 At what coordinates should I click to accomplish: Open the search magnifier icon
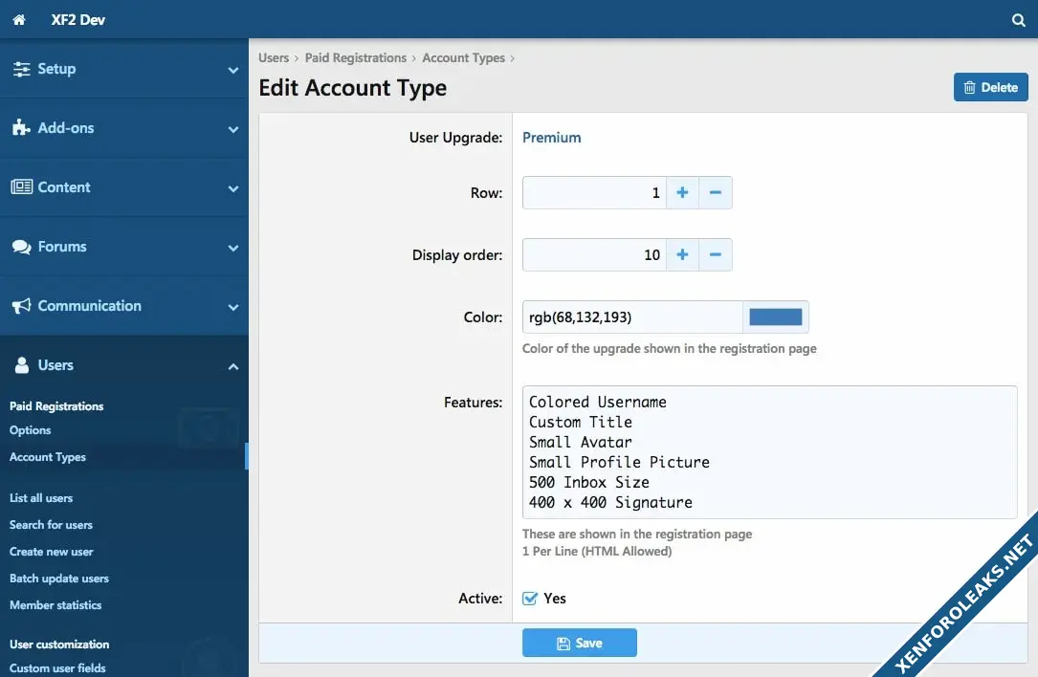coord(1019,20)
